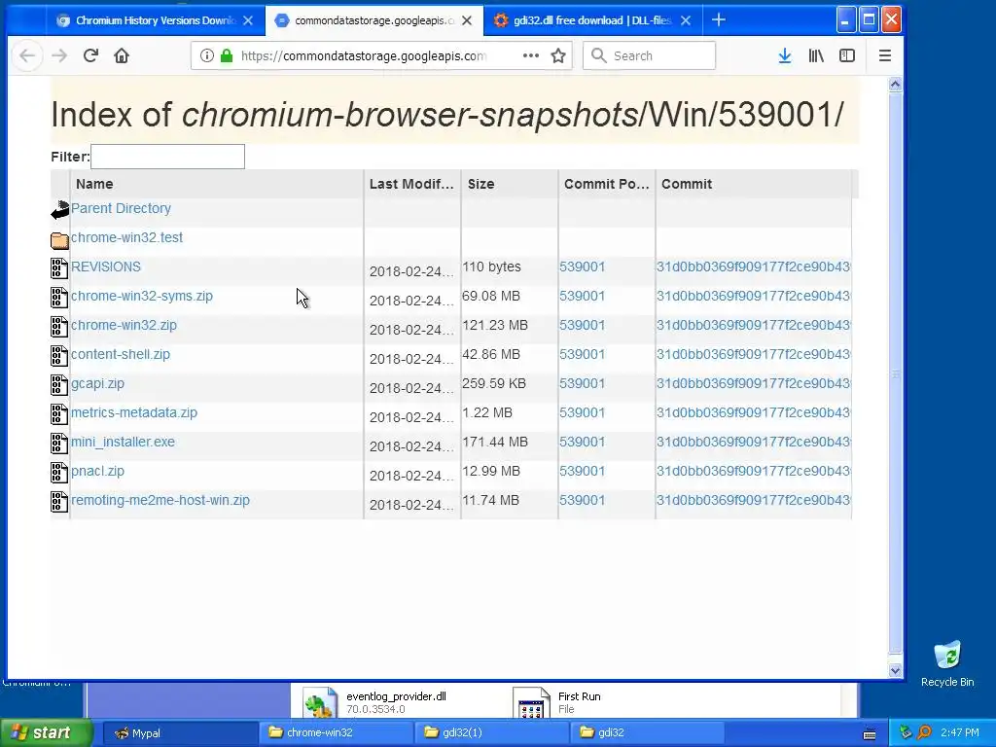Click the green padlock security icon

point(226,55)
